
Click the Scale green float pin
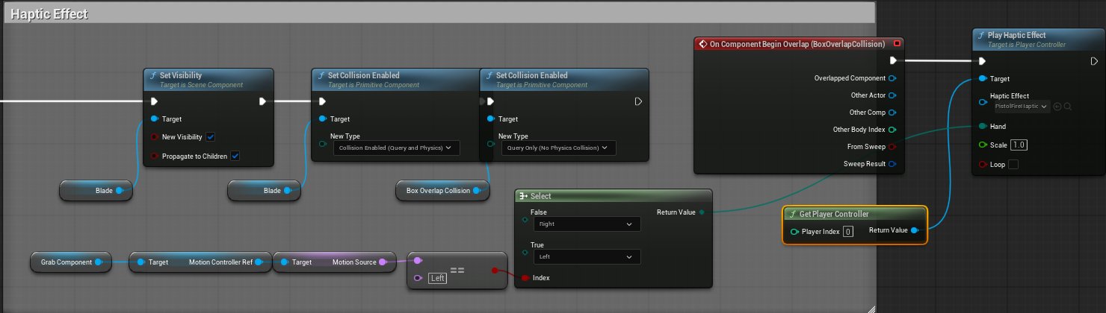(x=983, y=145)
